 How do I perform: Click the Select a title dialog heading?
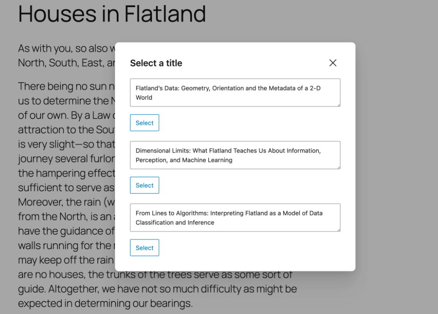156,63
